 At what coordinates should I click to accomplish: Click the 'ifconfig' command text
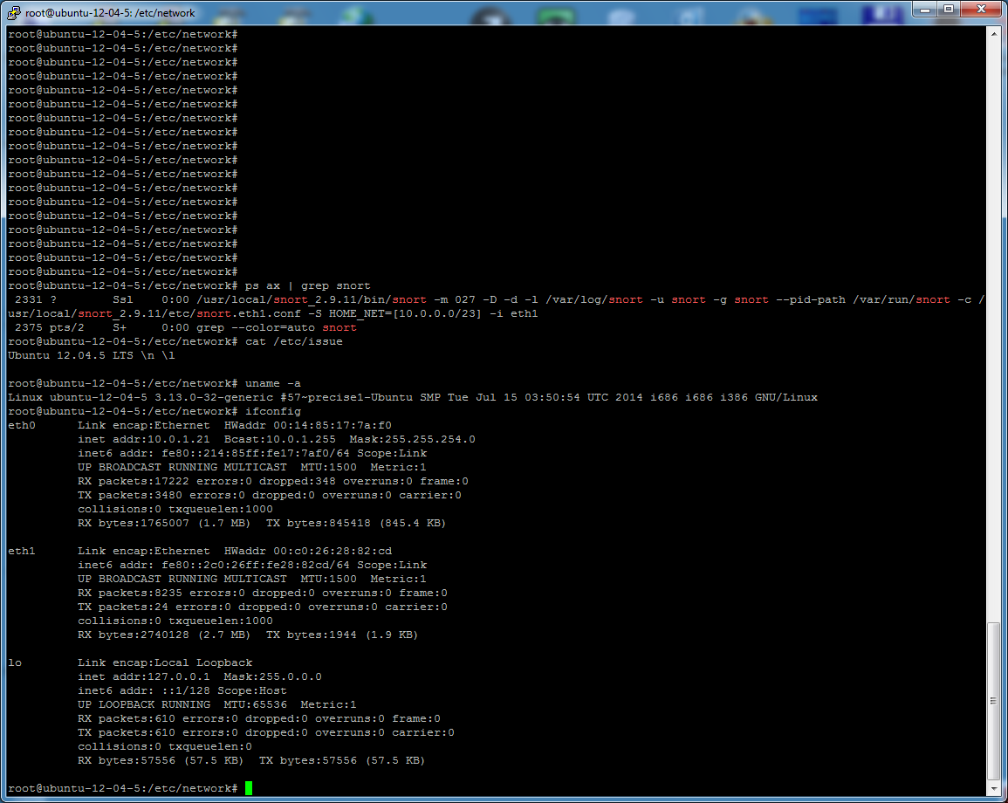click(272, 411)
